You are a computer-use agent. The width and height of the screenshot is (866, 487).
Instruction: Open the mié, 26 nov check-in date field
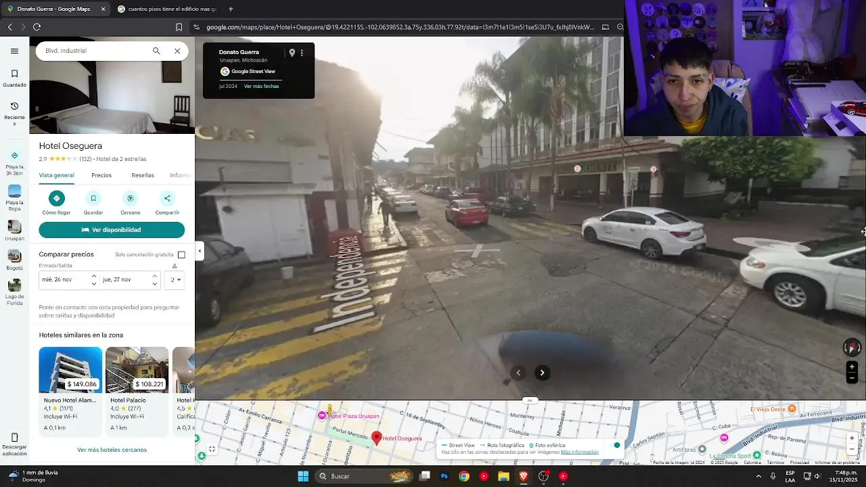(x=64, y=279)
